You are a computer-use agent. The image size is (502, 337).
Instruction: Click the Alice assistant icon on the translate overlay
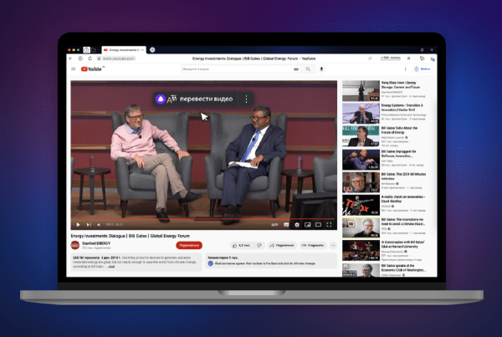click(161, 99)
